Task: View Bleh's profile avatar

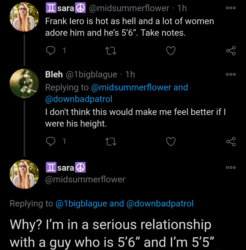Action: click(x=24, y=83)
